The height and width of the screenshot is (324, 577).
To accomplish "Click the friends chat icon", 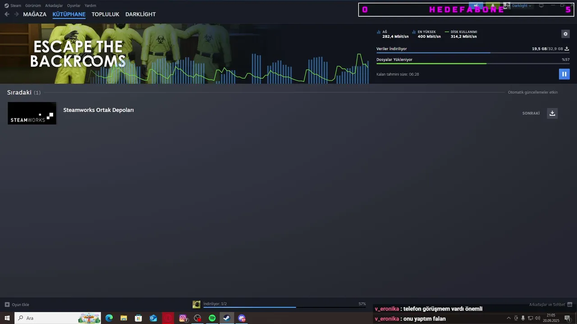I will click(x=570, y=305).
